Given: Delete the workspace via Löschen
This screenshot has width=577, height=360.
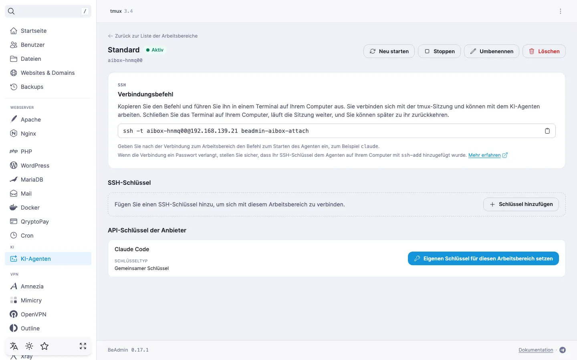Looking at the screenshot, I should pyautogui.click(x=544, y=51).
